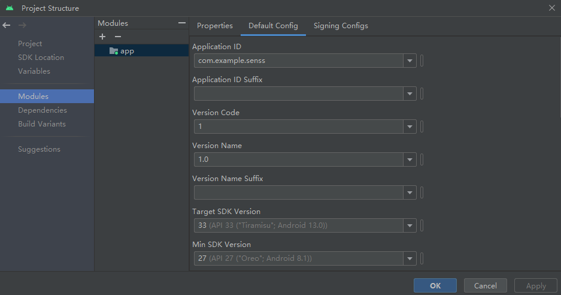Open the Dependencies section
This screenshot has width=561, height=295.
click(43, 110)
